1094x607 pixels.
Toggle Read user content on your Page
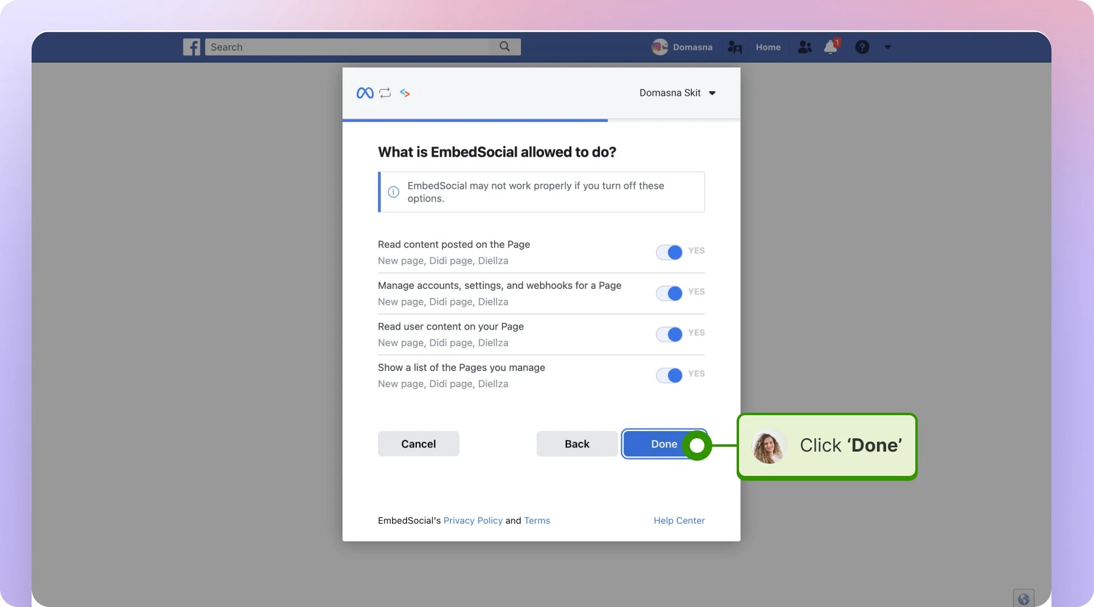[669, 334]
